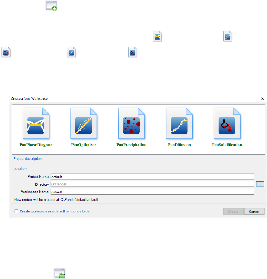This screenshot has width=267, height=279.
Task: Click the small PanSolidification file icon outside the dialog
Action: click(133, 52)
